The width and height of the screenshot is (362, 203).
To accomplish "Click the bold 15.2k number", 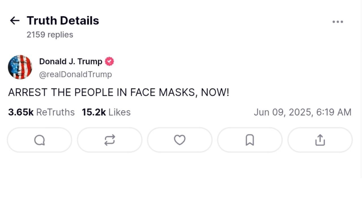I will pos(94,112).
